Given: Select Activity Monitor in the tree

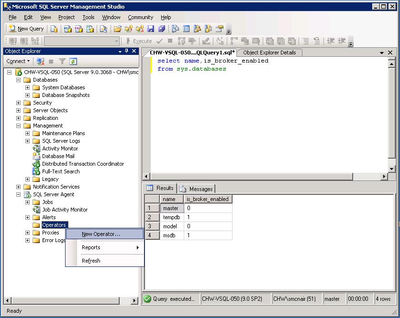Looking at the screenshot, I should [60, 148].
